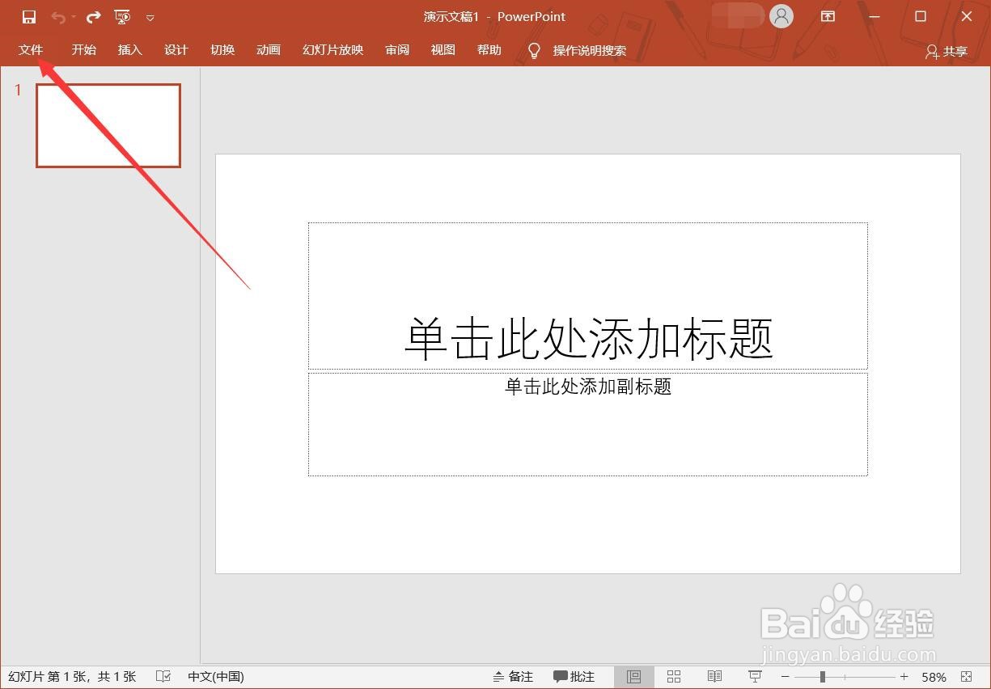Viewport: 991px width, 689px height.
Task: Click the 中文(中国) language indicator
Action: pyautogui.click(x=216, y=677)
